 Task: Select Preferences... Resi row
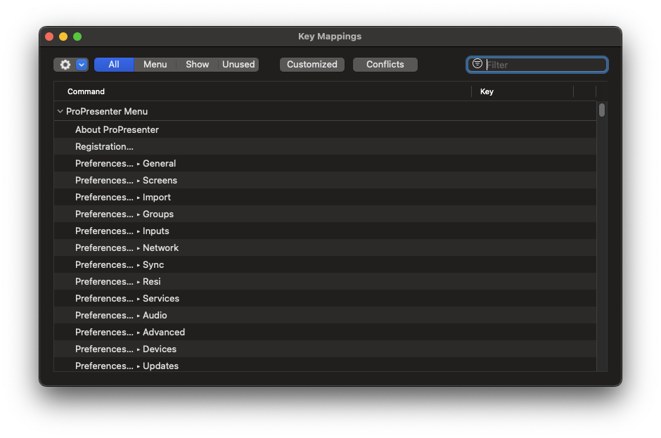coord(325,281)
